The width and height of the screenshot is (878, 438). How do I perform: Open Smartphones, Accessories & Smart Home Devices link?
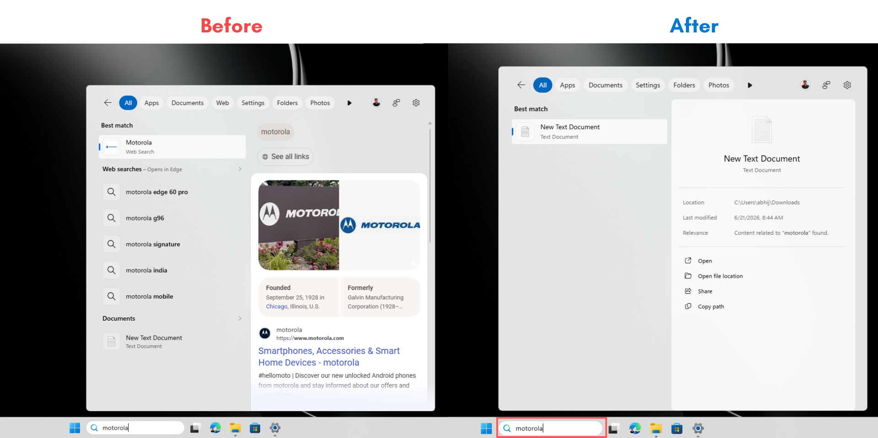coord(329,357)
